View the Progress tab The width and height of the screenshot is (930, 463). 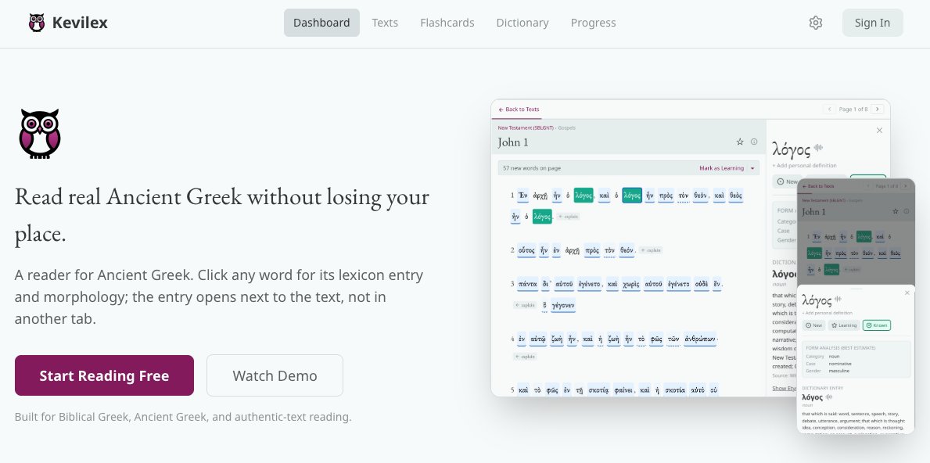[x=593, y=23]
